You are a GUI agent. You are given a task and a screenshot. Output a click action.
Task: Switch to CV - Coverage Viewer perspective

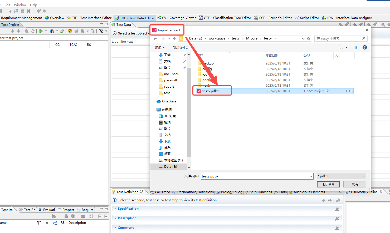click(x=176, y=18)
